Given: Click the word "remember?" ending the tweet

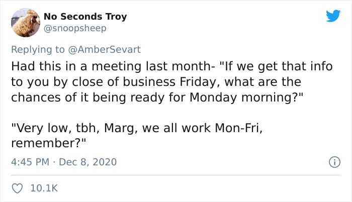Looking at the screenshot, I should (x=50, y=143).
